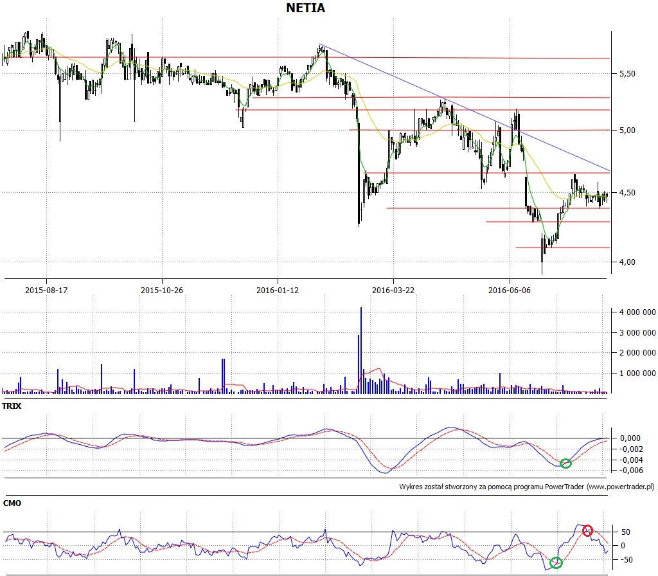Click the 3 000 000 volume label
The image size is (658, 576).
pos(637,333)
